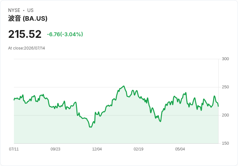The image size is (238, 166).
Task: Click the line's rightmost end point
Action: 218,106
